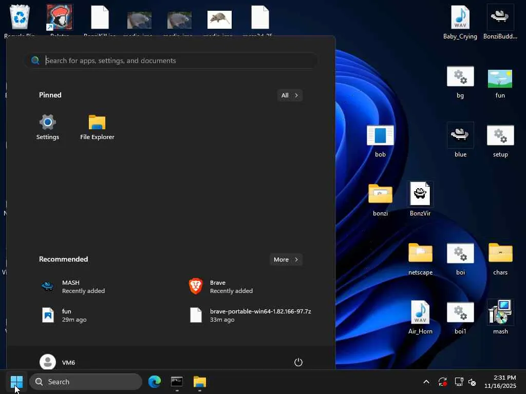
Task: Select the blue desktop icon
Action: coord(460,141)
